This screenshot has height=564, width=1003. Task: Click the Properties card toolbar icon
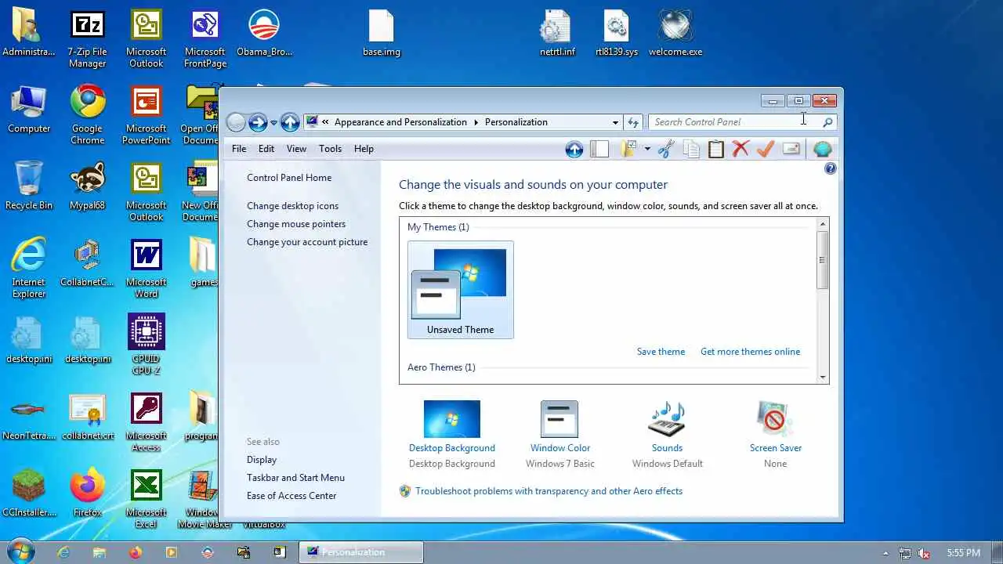[x=791, y=149]
